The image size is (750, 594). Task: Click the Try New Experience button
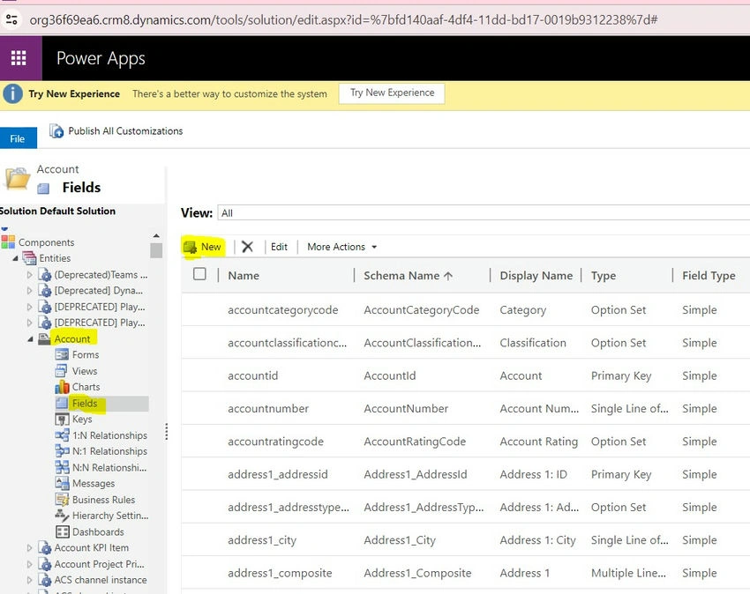coord(393,93)
